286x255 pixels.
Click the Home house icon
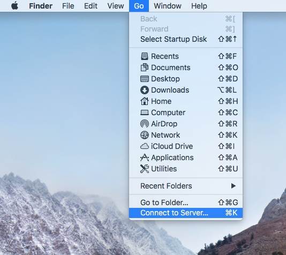click(x=145, y=101)
